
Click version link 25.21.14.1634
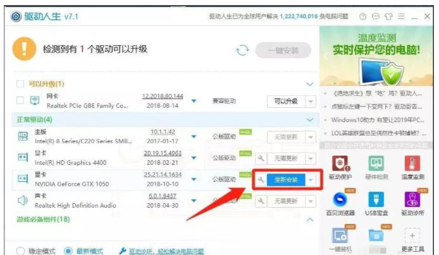[x=163, y=175]
